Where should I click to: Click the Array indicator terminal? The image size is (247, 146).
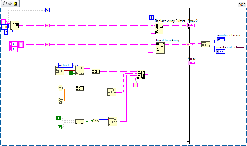[192, 63]
